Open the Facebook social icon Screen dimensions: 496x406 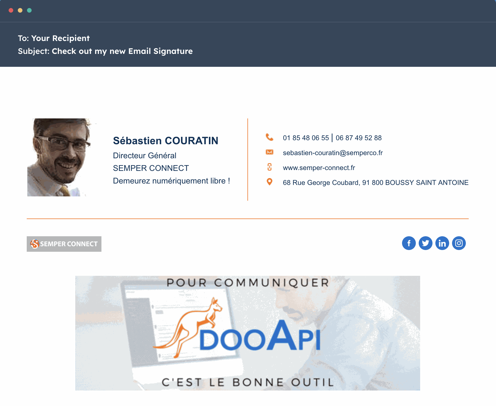click(409, 243)
